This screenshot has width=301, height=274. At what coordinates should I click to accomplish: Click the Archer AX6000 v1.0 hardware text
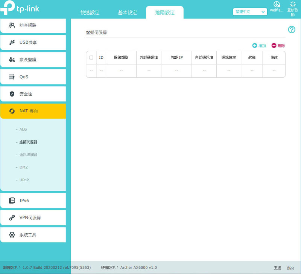tap(138, 268)
